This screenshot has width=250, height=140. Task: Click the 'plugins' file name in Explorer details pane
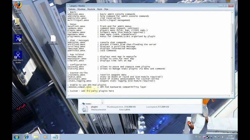pyautogui.click(x=94, y=107)
